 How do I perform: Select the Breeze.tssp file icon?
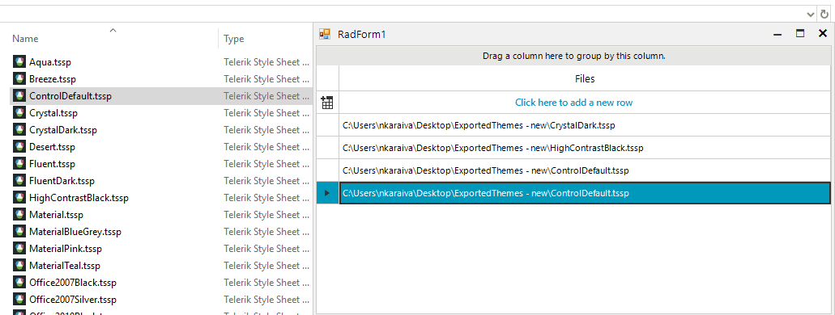(19, 79)
